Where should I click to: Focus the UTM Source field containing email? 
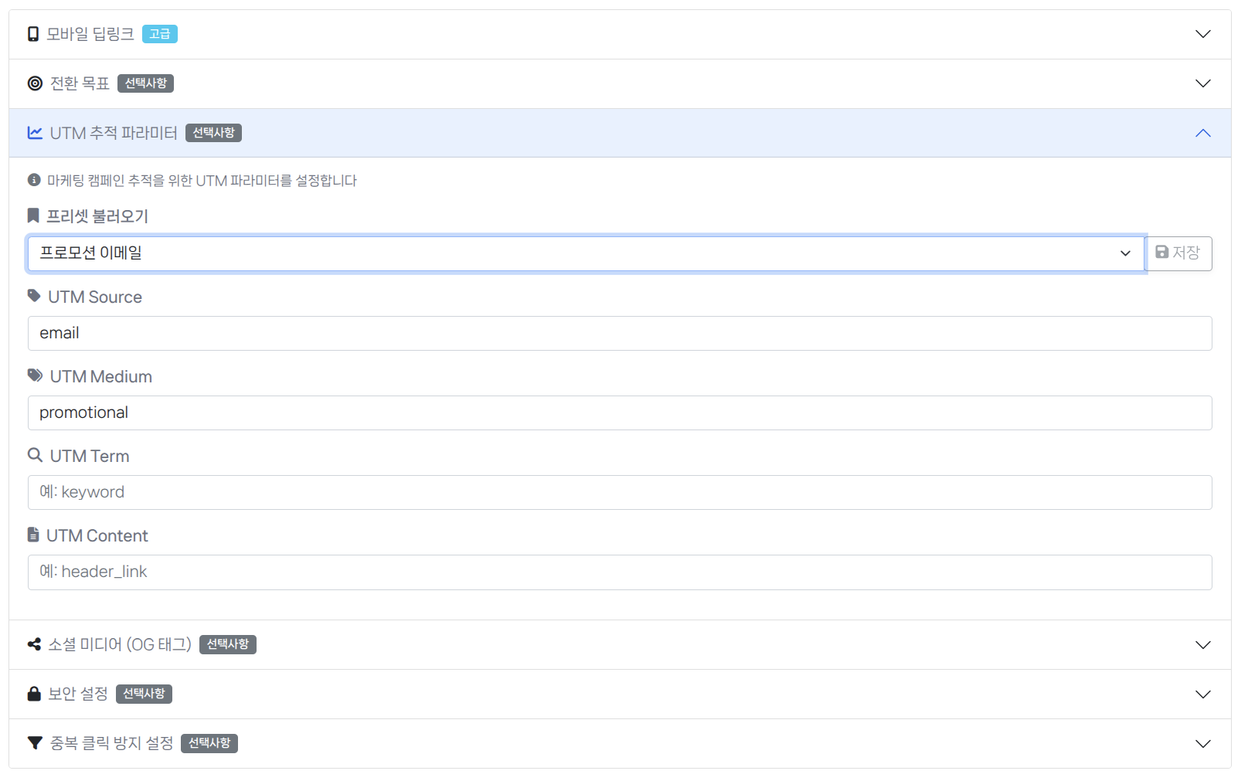point(619,334)
